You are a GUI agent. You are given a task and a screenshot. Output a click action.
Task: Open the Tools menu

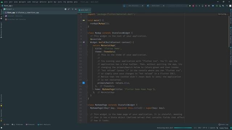click(x=60, y=2)
